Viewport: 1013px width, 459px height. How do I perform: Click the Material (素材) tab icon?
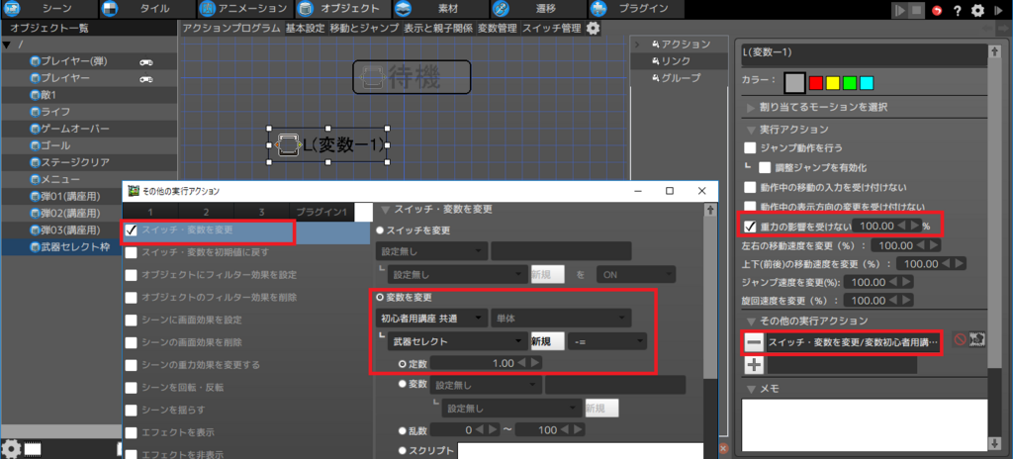pos(404,9)
